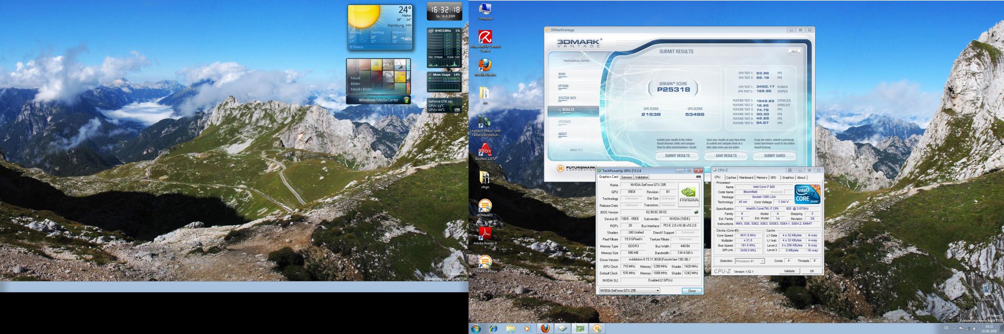Click the Validate button in CPU-Z
This screenshot has height=334, width=1004.
click(789, 271)
